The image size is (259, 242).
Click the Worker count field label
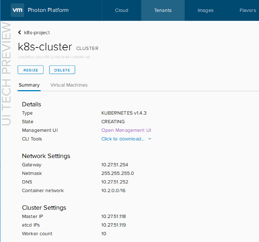coord(37,234)
